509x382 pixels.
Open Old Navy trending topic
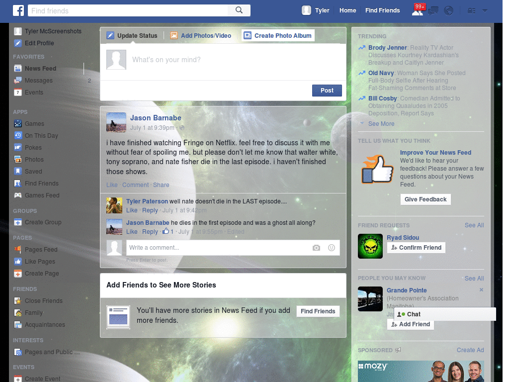381,73
